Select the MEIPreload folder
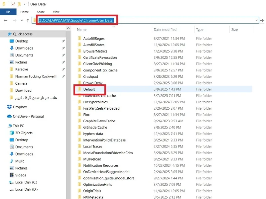The height and width of the screenshot is (199, 266). point(92,159)
